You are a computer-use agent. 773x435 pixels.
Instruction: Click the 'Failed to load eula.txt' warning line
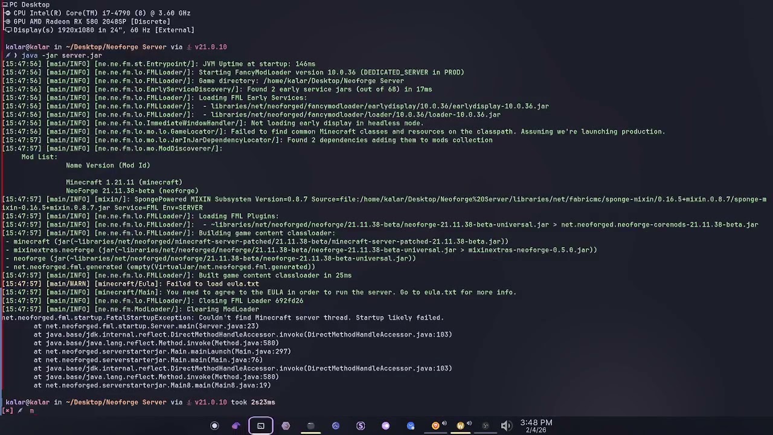(x=130, y=283)
